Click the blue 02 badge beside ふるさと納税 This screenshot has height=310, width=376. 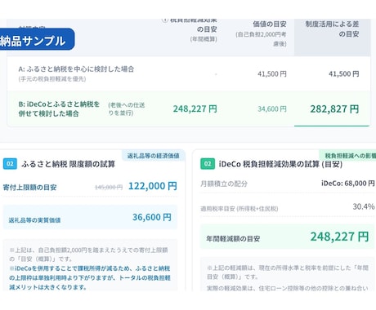(x=10, y=164)
